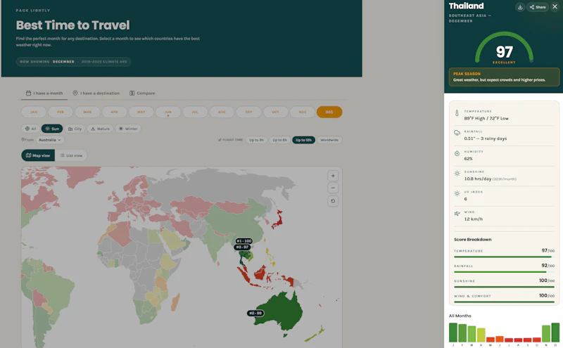Click the 97 Excellent score gauge

pos(504,49)
